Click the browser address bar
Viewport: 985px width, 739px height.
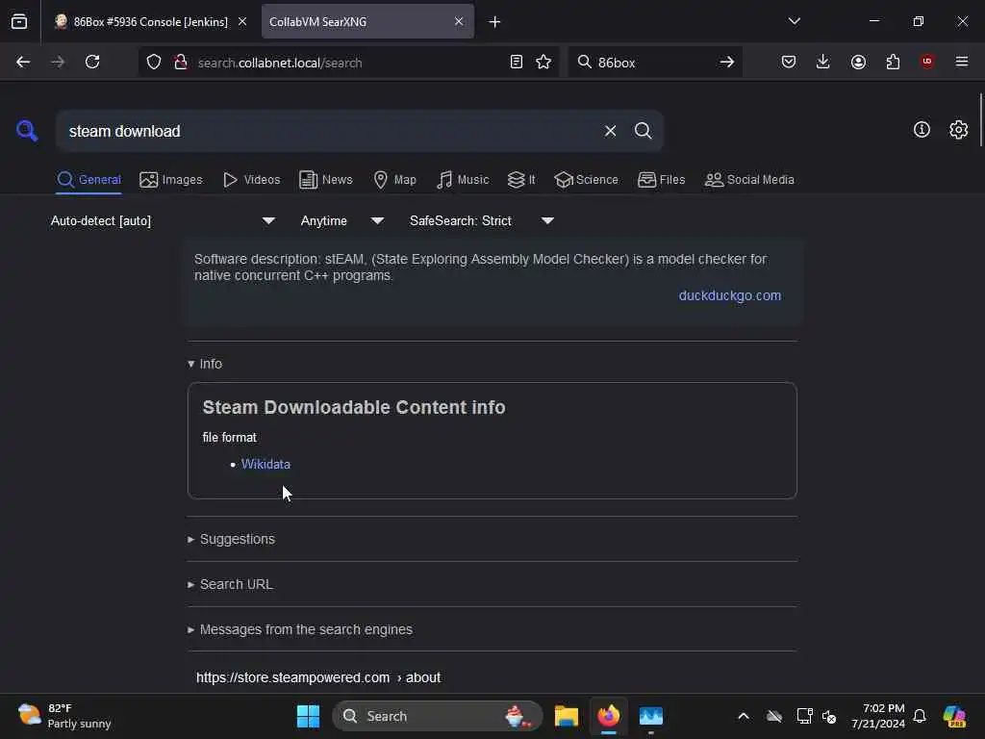coord(348,63)
